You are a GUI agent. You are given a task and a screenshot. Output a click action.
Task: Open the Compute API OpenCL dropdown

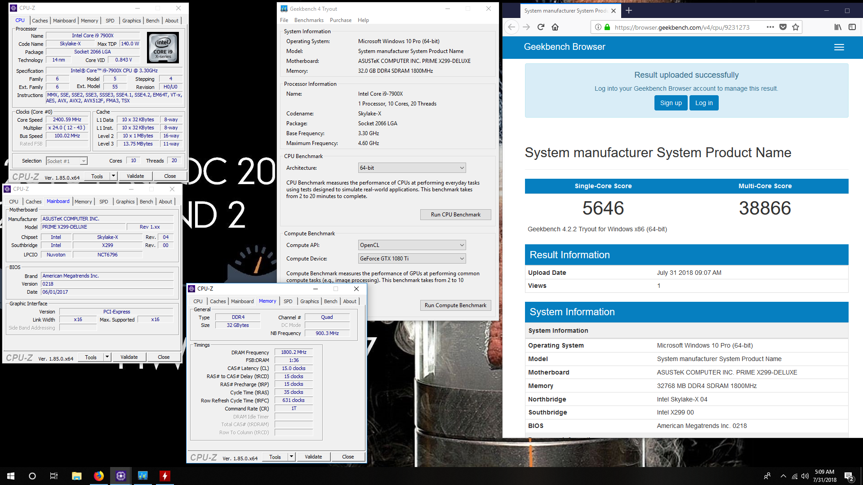[412, 245]
